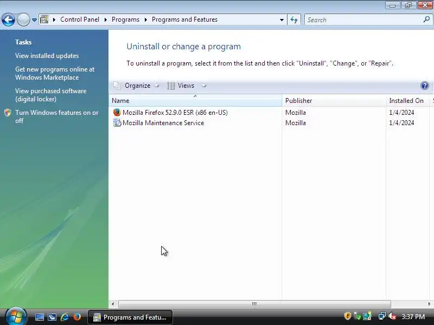Click the green check tray icon
Viewport: 434px width, 325px height.
(358, 316)
